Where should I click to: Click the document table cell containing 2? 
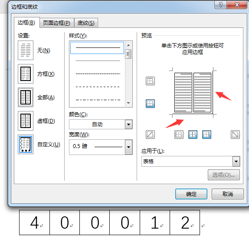pos(185,223)
